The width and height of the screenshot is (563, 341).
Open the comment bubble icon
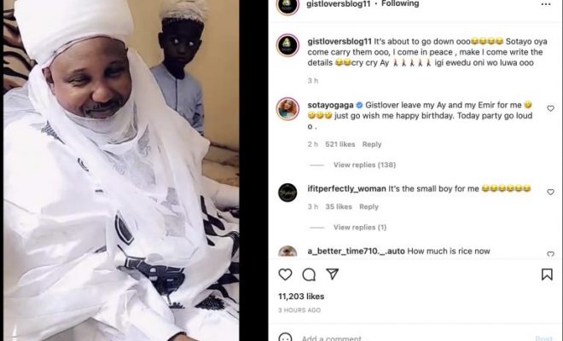[309, 275]
